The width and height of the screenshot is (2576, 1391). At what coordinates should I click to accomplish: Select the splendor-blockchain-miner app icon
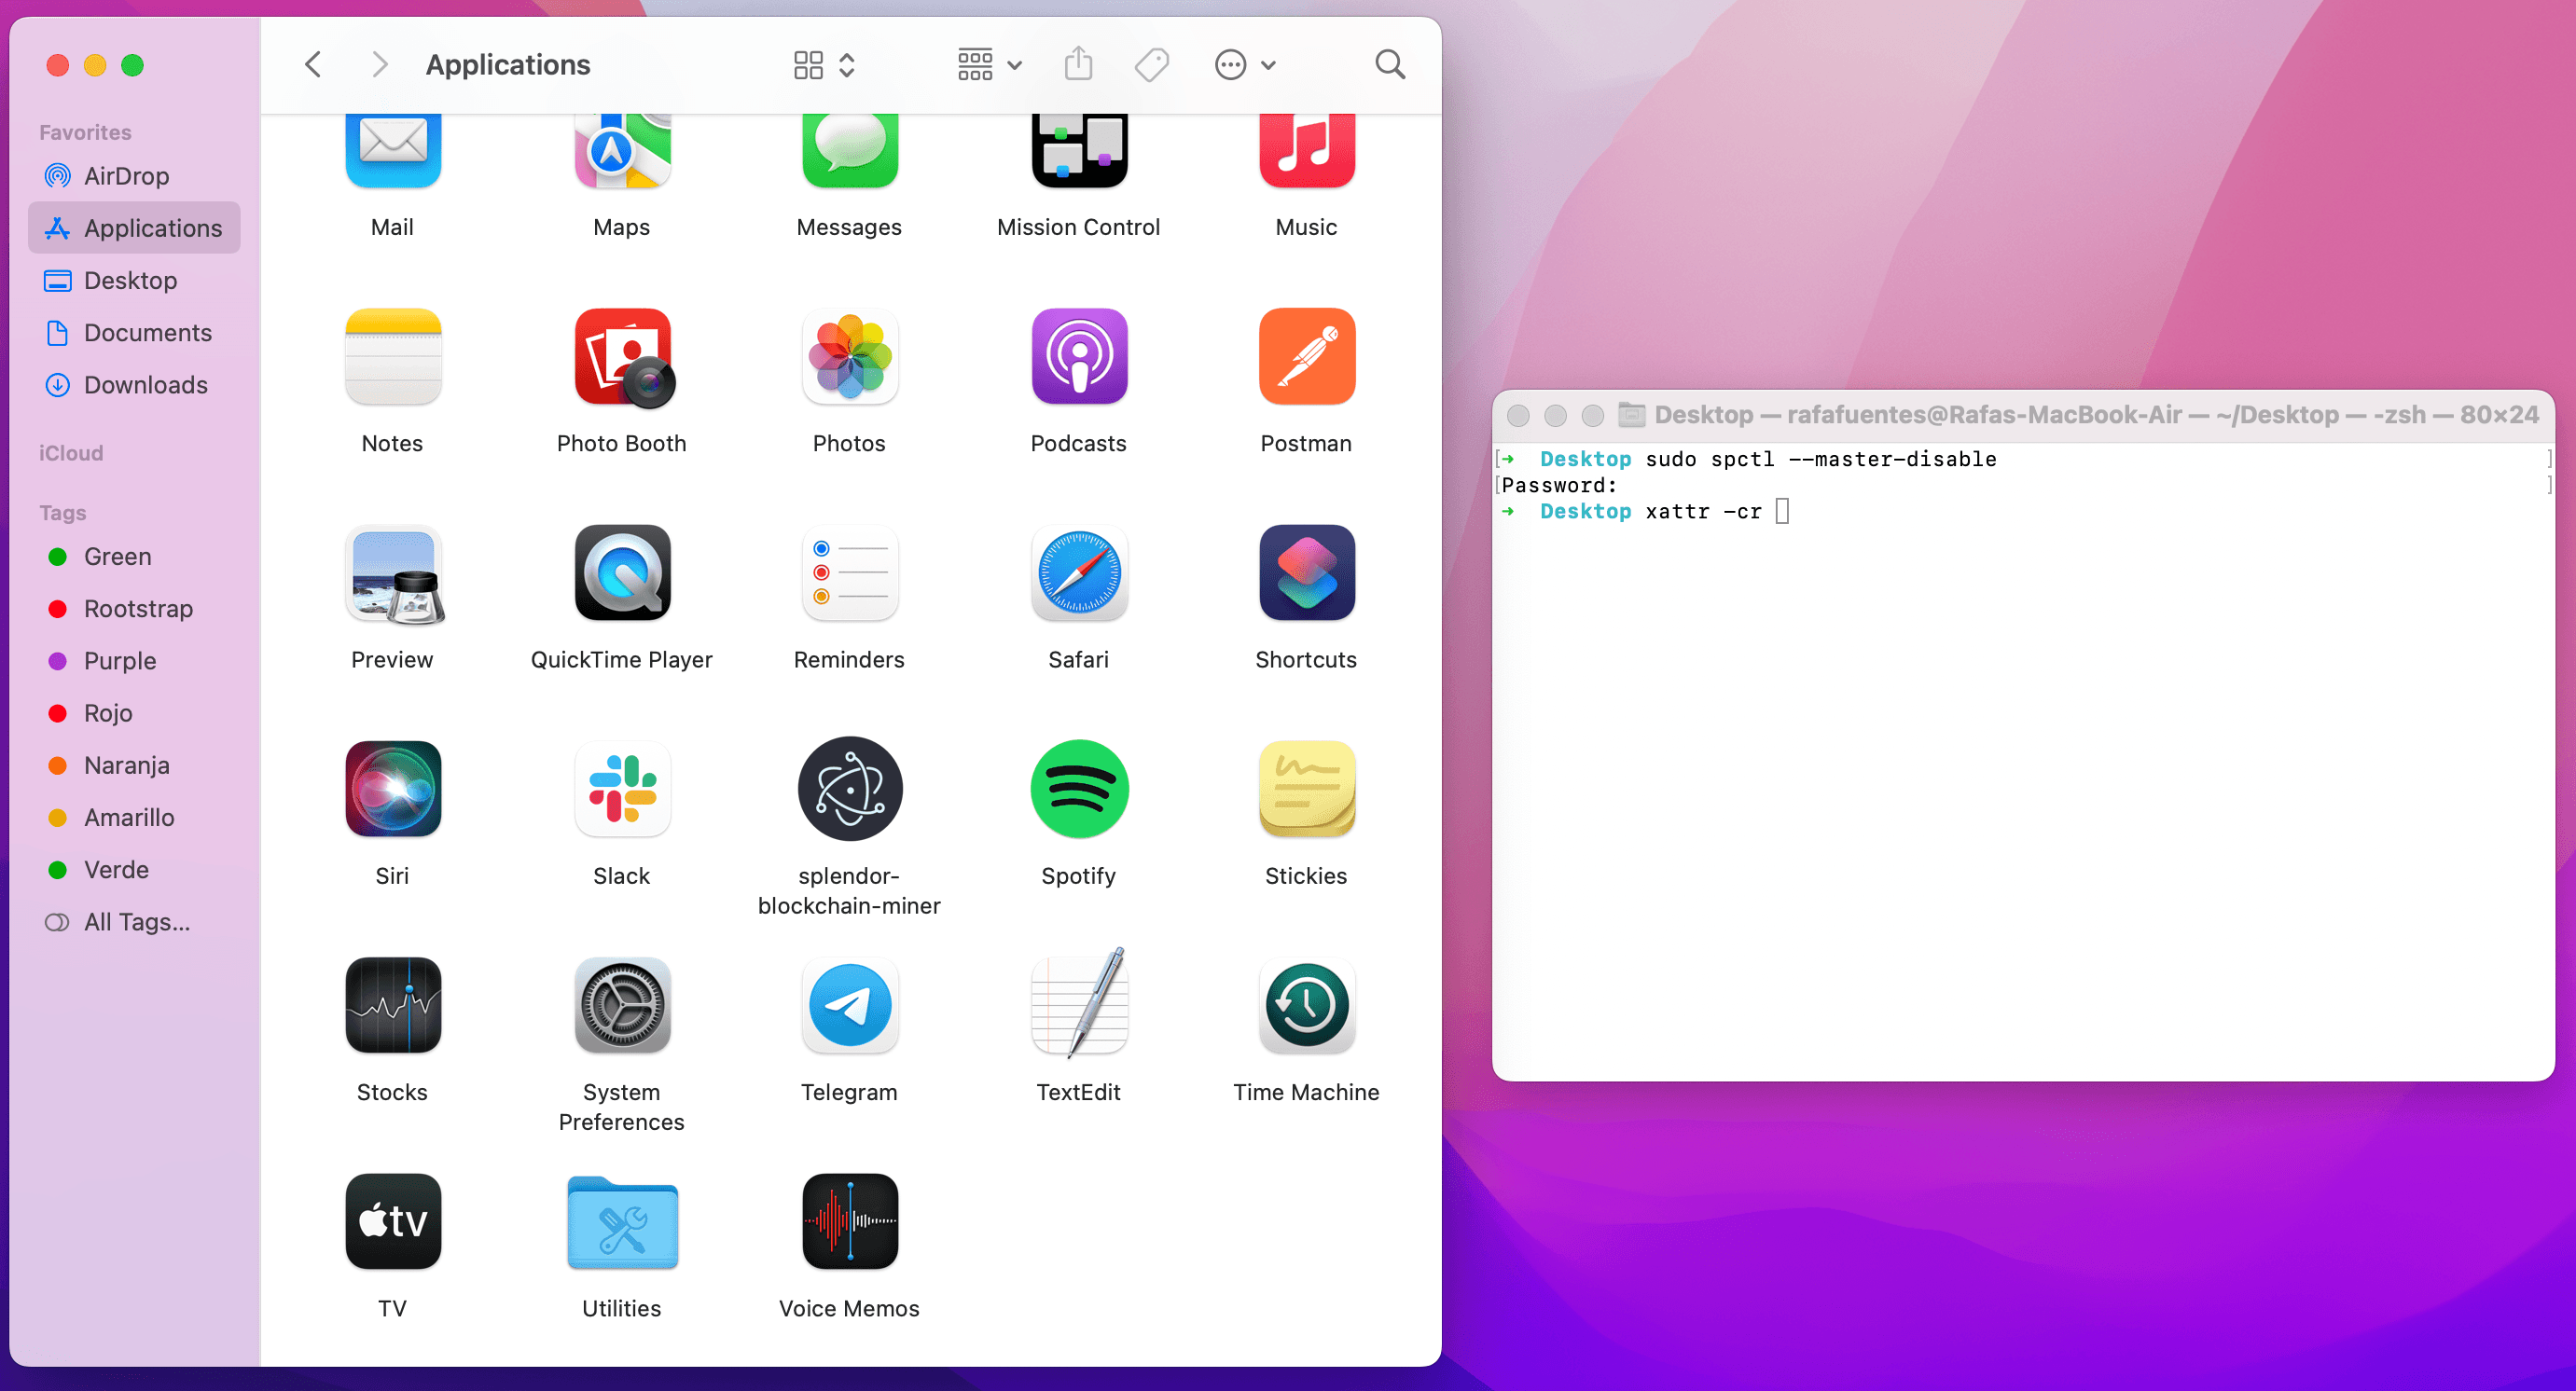click(x=850, y=790)
